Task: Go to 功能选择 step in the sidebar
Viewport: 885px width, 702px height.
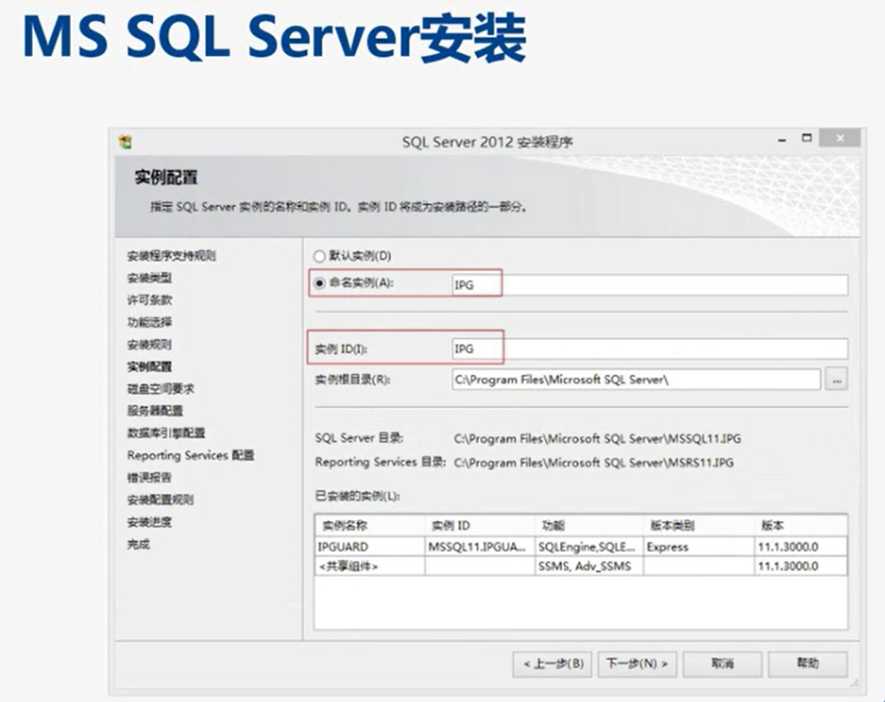Action: pos(149,323)
